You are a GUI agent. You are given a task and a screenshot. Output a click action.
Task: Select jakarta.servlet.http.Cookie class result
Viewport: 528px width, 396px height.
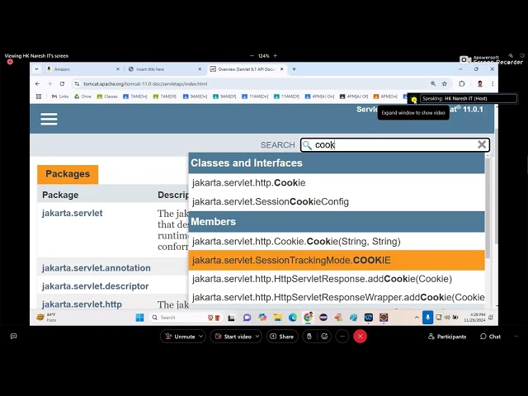coord(337,183)
